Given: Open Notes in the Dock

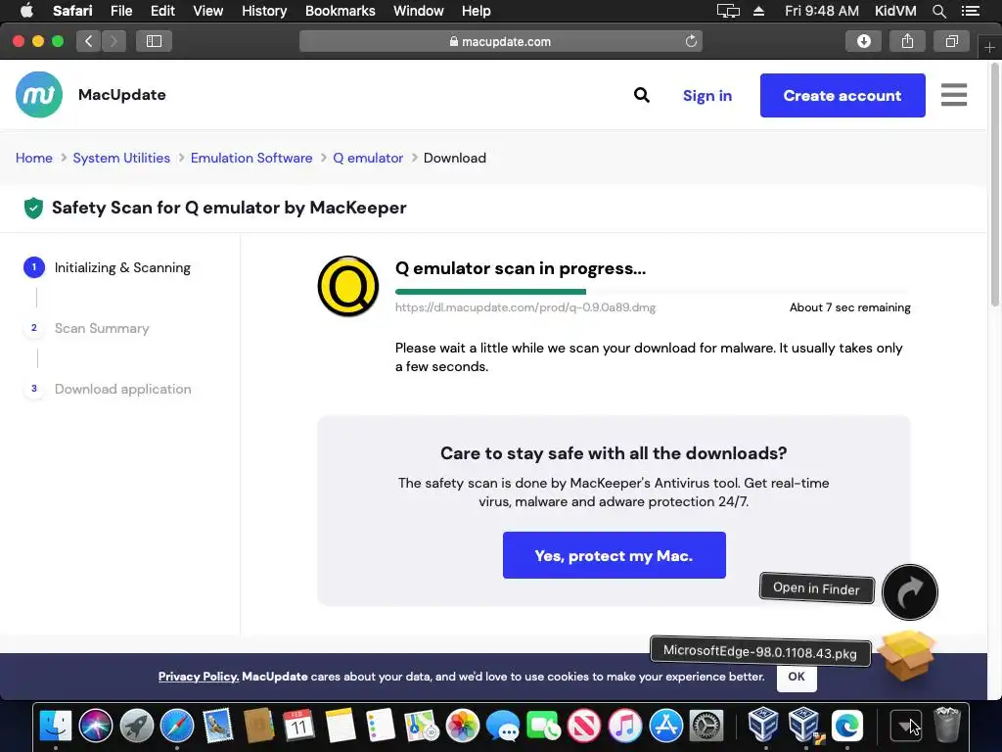Looking at the screenshot, I should [340, 726].
